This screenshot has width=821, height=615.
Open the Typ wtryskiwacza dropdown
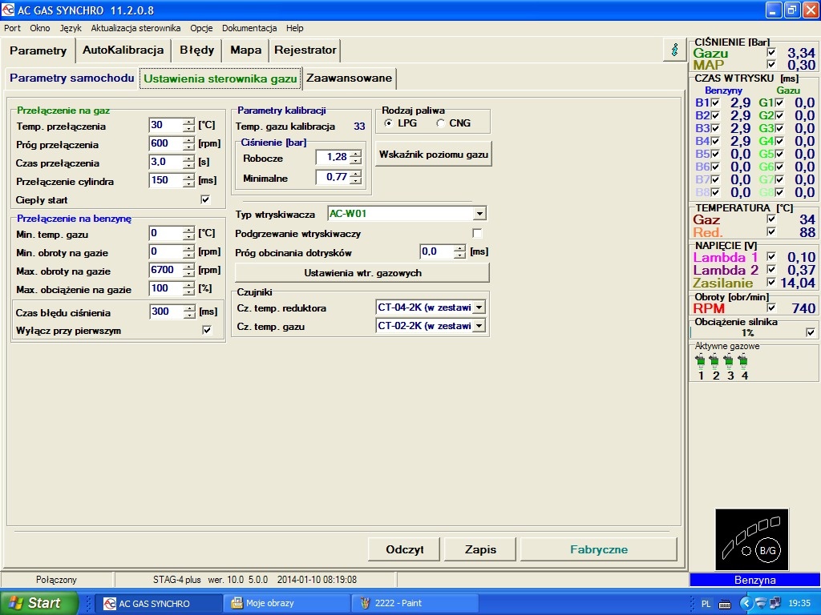(x=479, y=213)
